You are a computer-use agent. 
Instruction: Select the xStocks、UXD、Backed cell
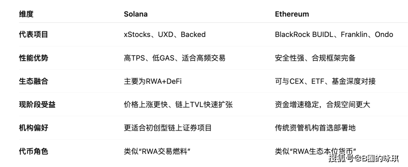(x=165, y=34)
